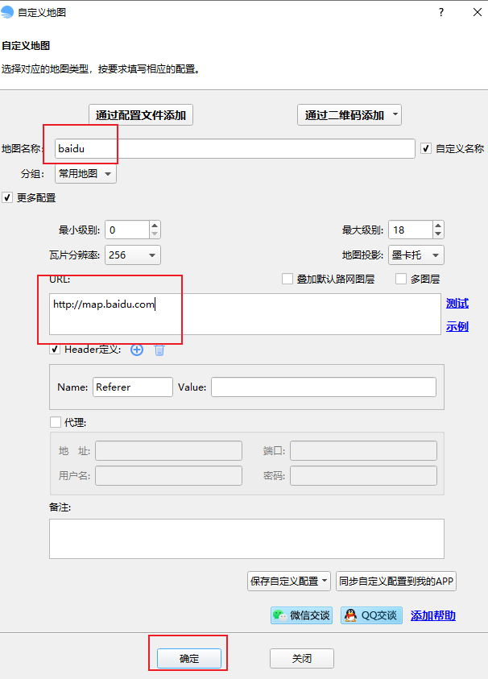Open the 分组 常用地图 dropdown

point(85,174)
